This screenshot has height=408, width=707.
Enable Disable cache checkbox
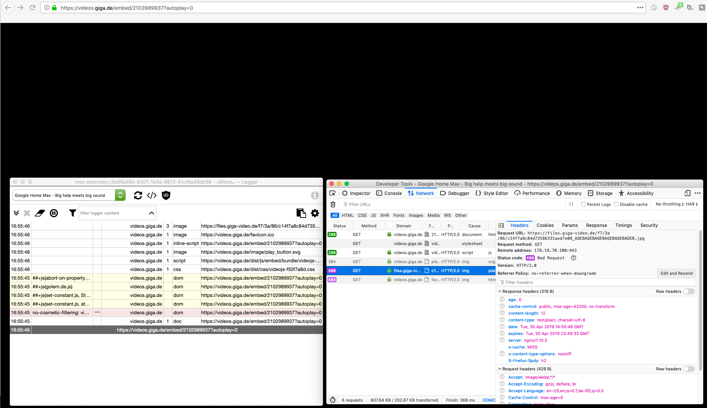coord(617,204)
